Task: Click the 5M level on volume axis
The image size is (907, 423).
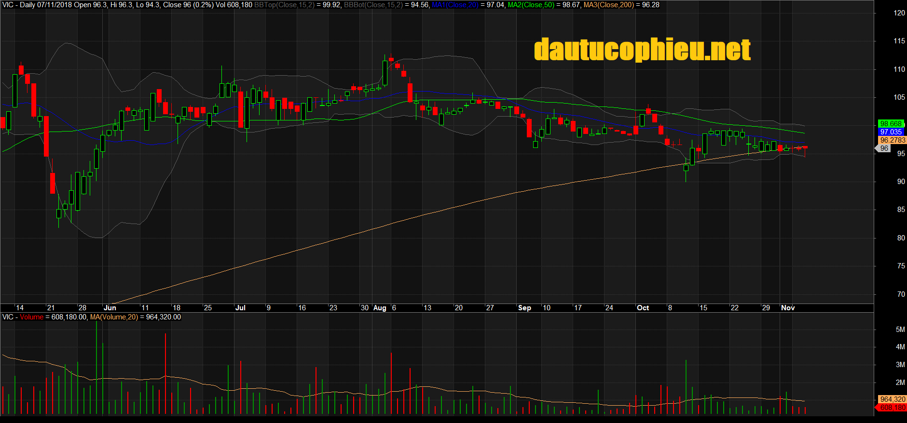Action: point(900,330)
